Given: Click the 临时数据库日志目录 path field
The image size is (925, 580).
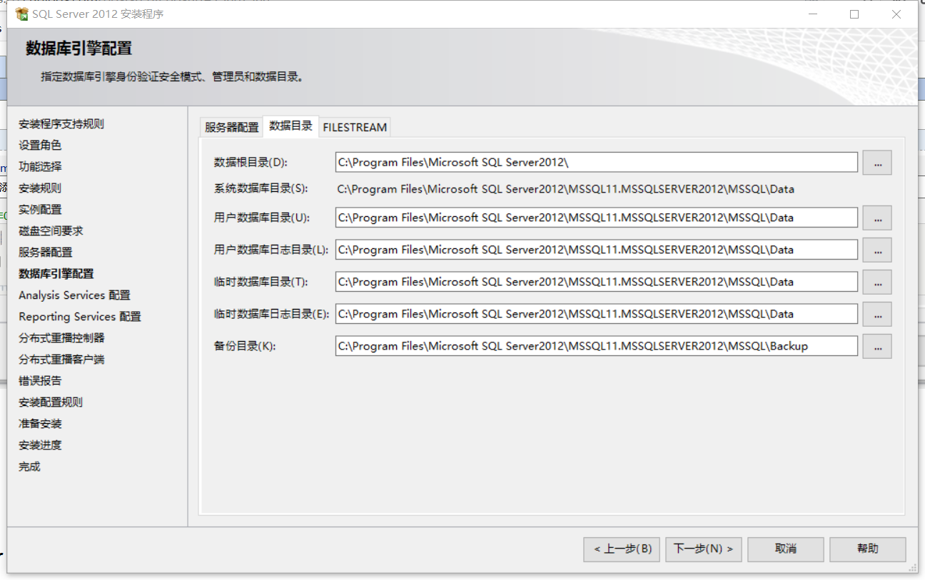Looking at the screenshot, I should (x=596, y=314).
